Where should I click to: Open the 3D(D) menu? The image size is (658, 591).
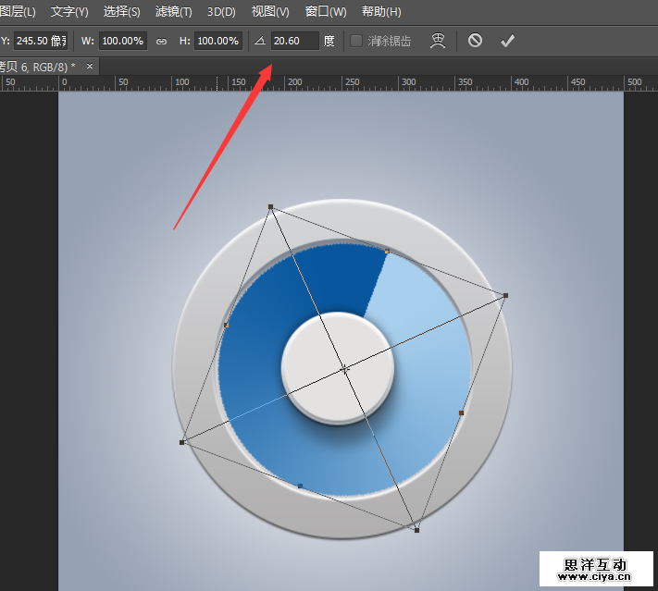click(222, 12)
